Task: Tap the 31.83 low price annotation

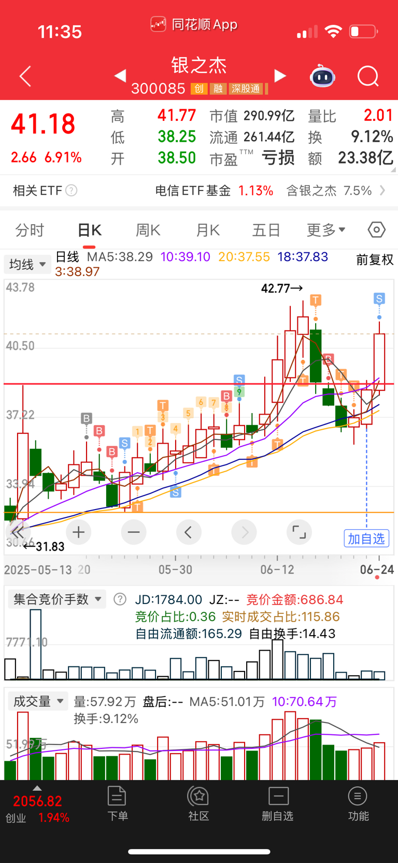Action: tap(44, 546)
